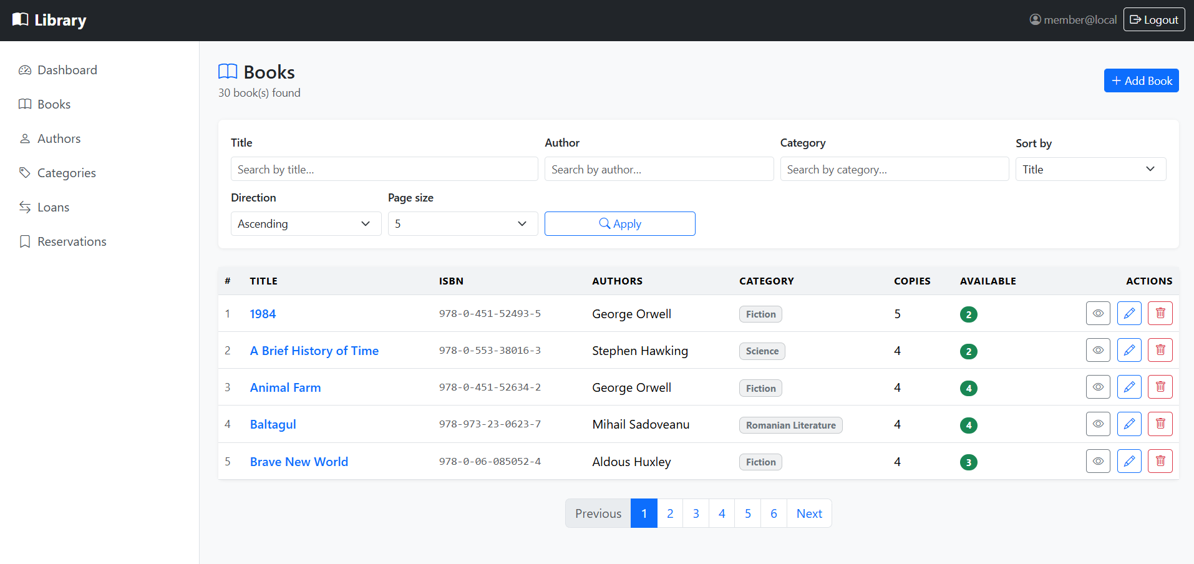1194x564 pixels.
Task: Focus the Author search field
Action: (659, 169)
